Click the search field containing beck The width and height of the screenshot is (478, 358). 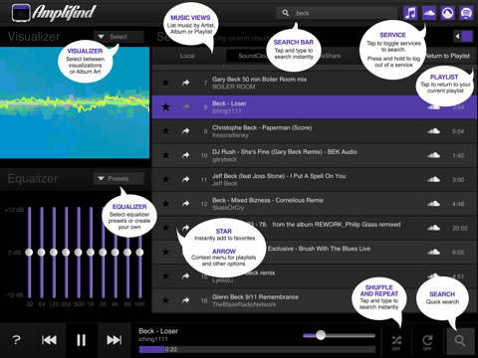(337, 13)
